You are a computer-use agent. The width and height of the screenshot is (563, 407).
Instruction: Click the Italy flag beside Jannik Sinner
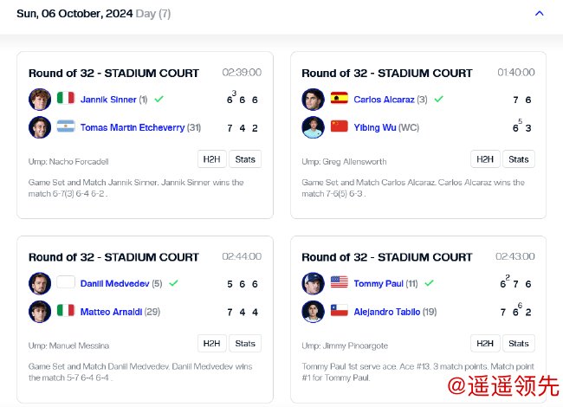[x=66, y=99]
